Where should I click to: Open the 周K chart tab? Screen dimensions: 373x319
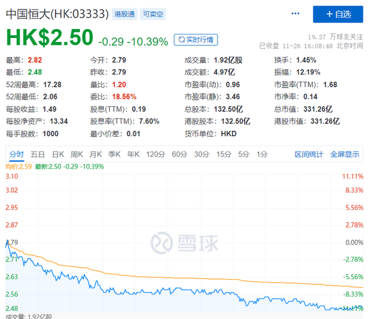pos(77,154)
